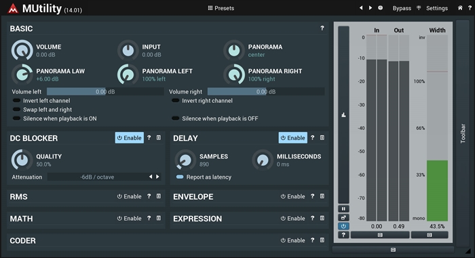The height and width of the screenshot is (258, 475).
Task: Toggle Invert left channel
Action: point(16,100)
